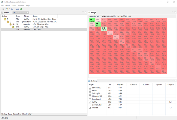The image size is (177, 120).
Task: Select the Alexedo 179k row
Action: coord(44,29)
